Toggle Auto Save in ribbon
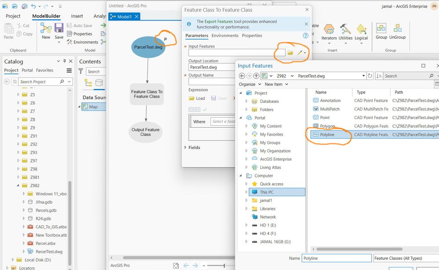The height and width of the screenshot is (270, 439). [80, 25]
